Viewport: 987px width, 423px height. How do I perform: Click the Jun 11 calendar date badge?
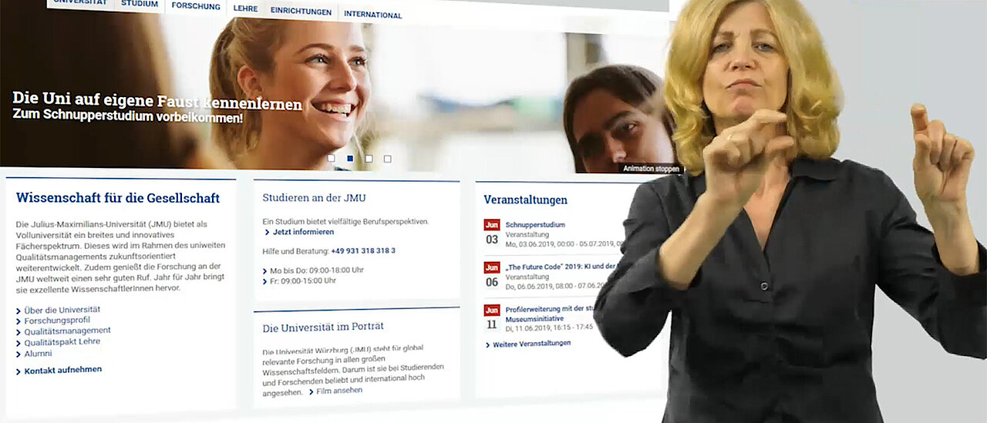tap(491, 318)
